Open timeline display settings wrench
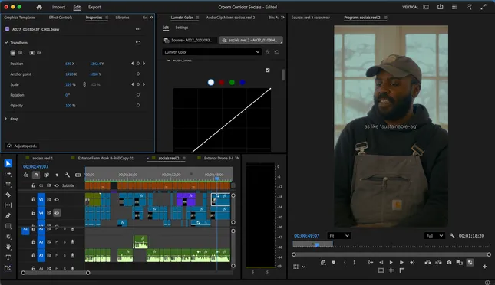 pos(68,175)
